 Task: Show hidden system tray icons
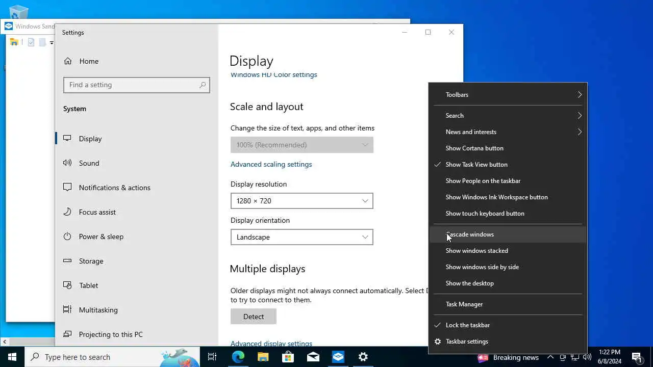pyautogui.click(x=550, y=357)
